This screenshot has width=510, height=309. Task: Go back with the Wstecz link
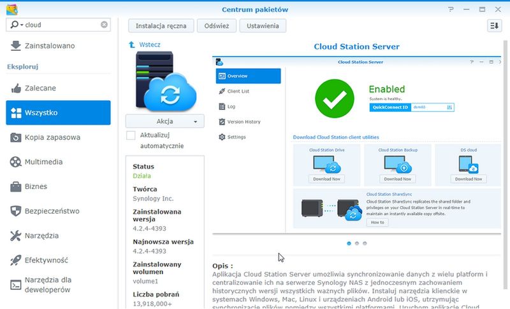(150, 45)
